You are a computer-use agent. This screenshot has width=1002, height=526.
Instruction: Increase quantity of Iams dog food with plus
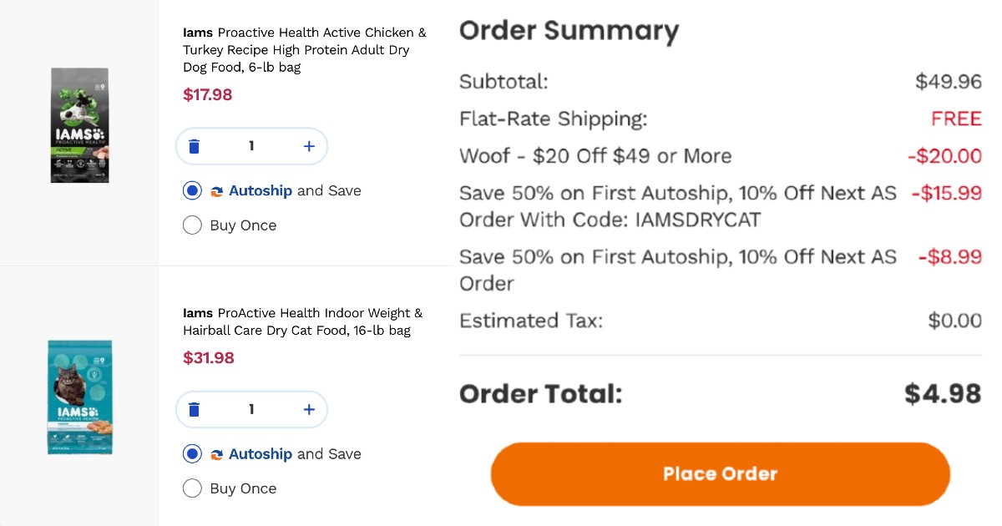coord(309,147)
